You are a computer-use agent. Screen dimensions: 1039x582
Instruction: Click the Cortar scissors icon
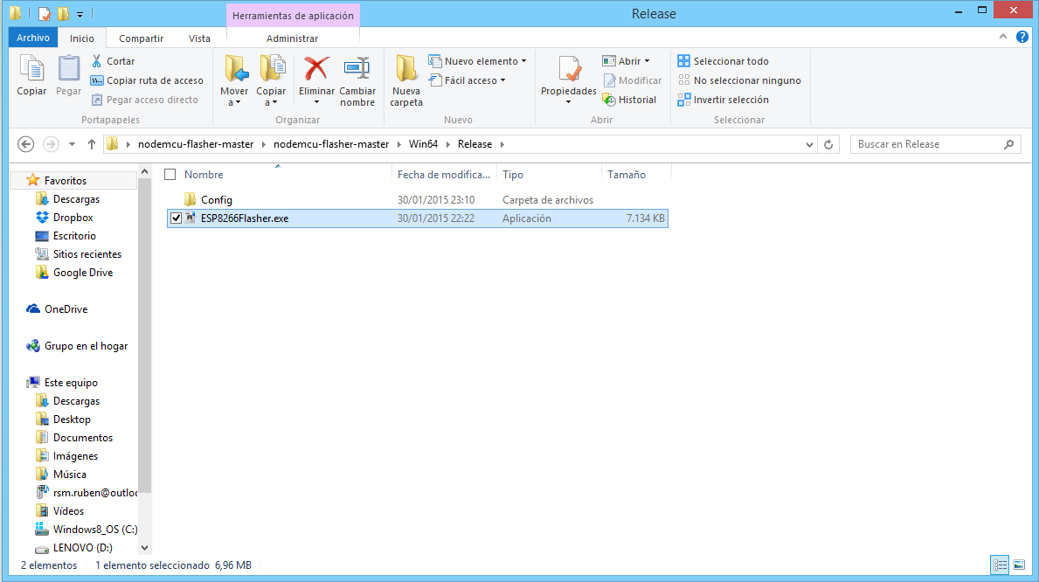97,61
